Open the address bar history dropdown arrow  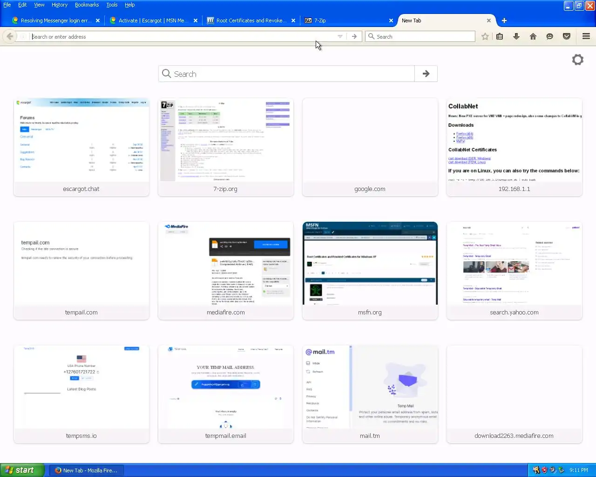pos(340,36)
